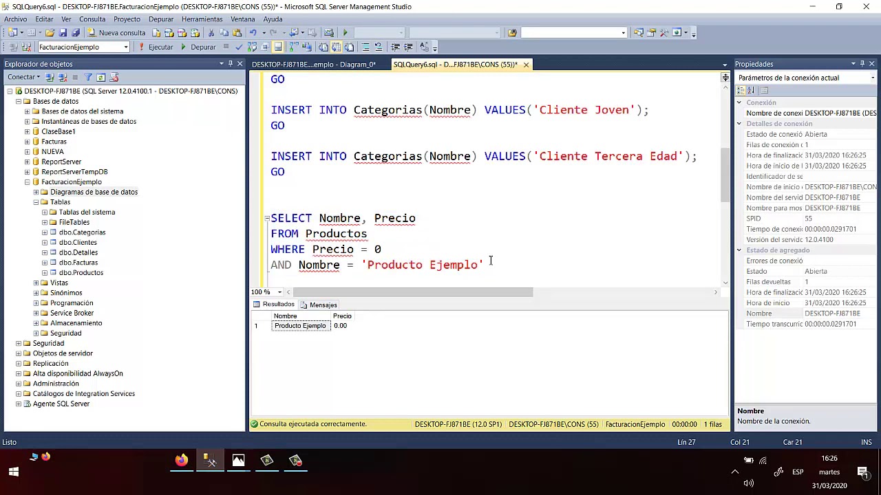Refresh the Object Explorer tree

[x=101, y=77]
